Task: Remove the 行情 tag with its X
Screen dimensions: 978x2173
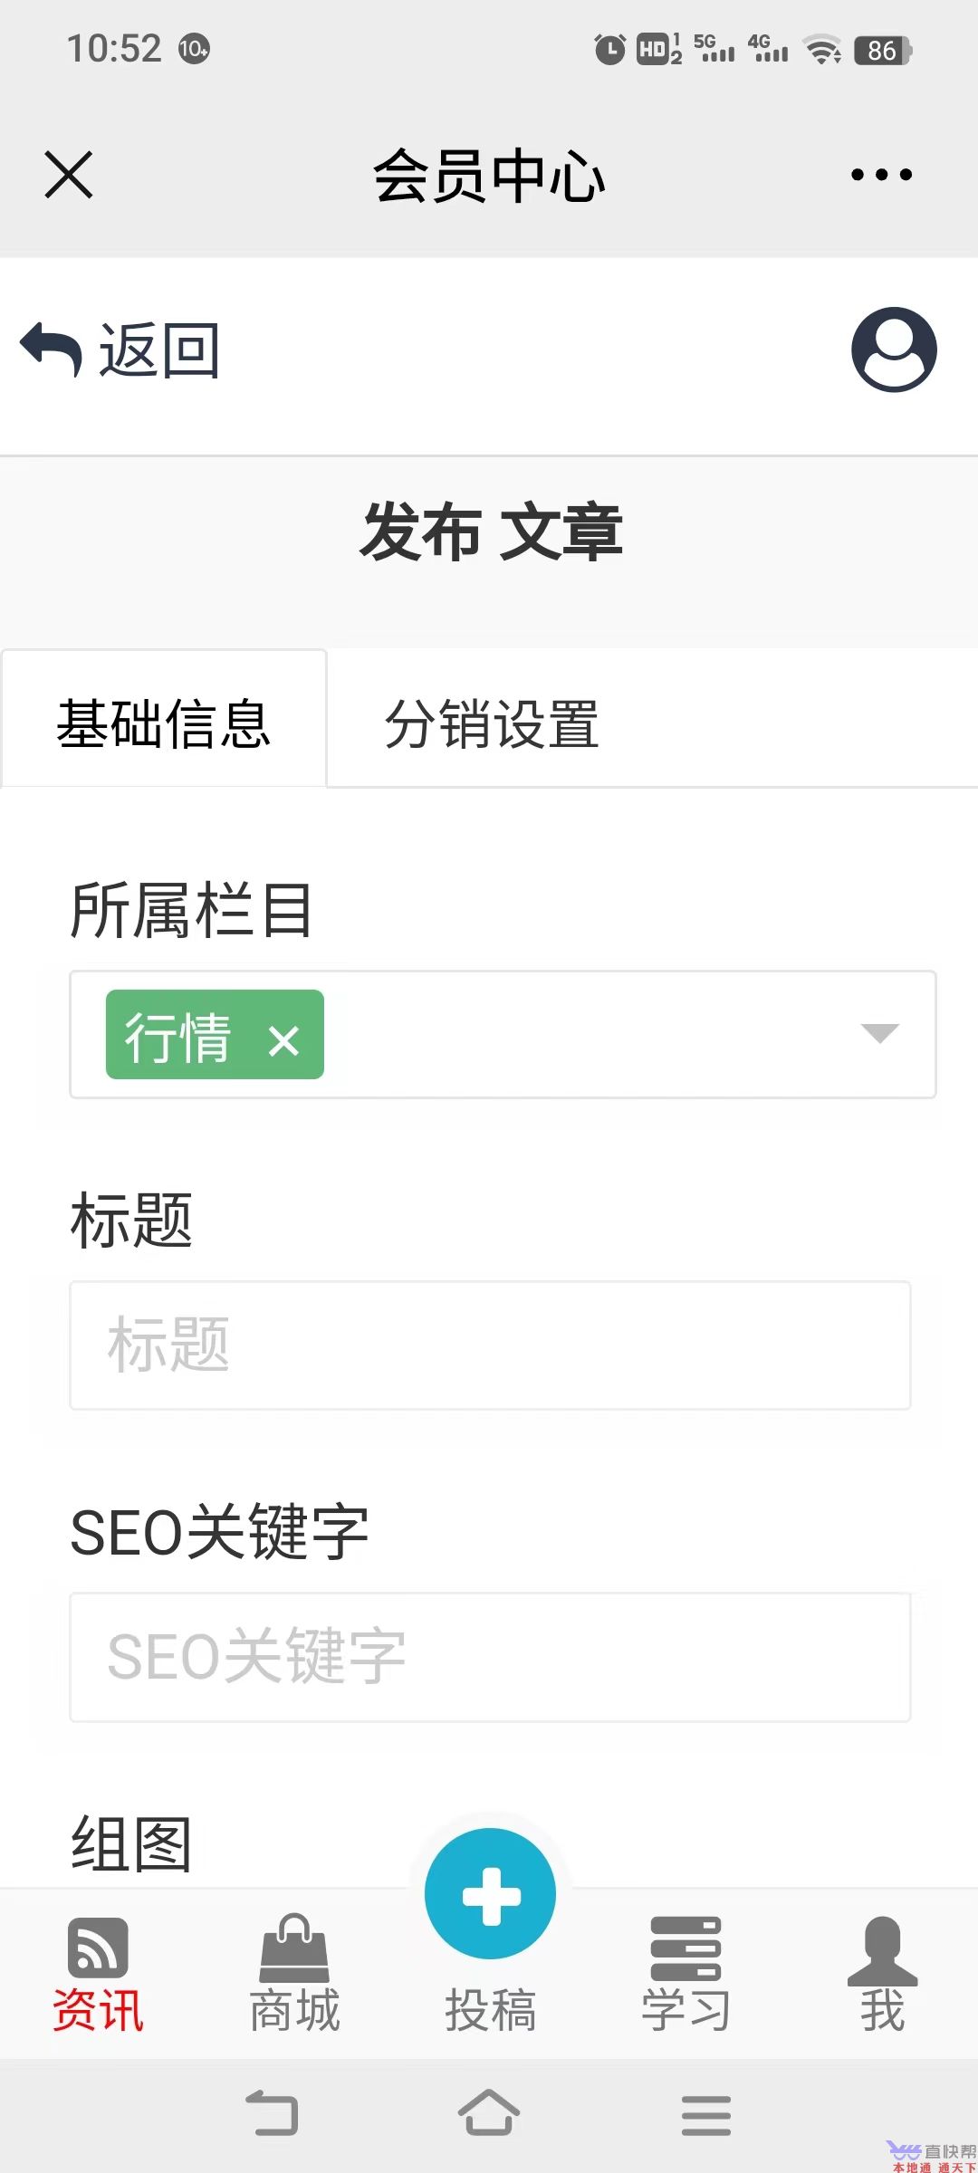Action: 283,1040
